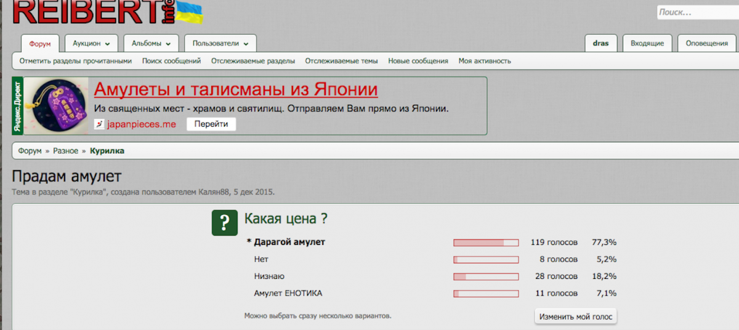Open the dras user profile tab

pyautogui.click(x=600, y=44)
